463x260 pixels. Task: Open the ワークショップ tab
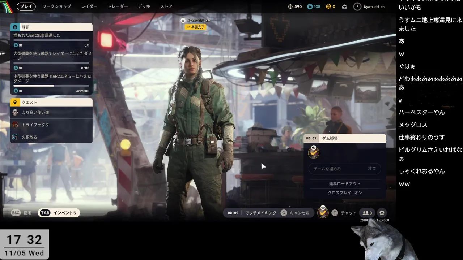point(56,6)
